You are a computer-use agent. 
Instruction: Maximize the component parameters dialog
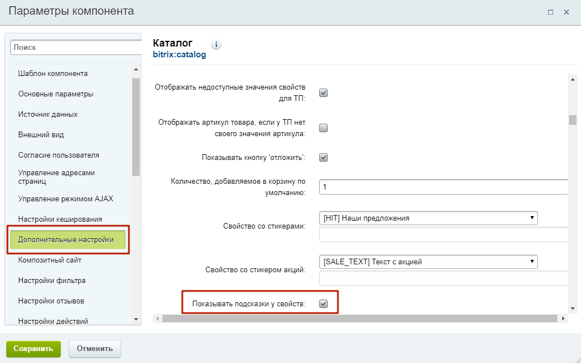pos(550,12)
